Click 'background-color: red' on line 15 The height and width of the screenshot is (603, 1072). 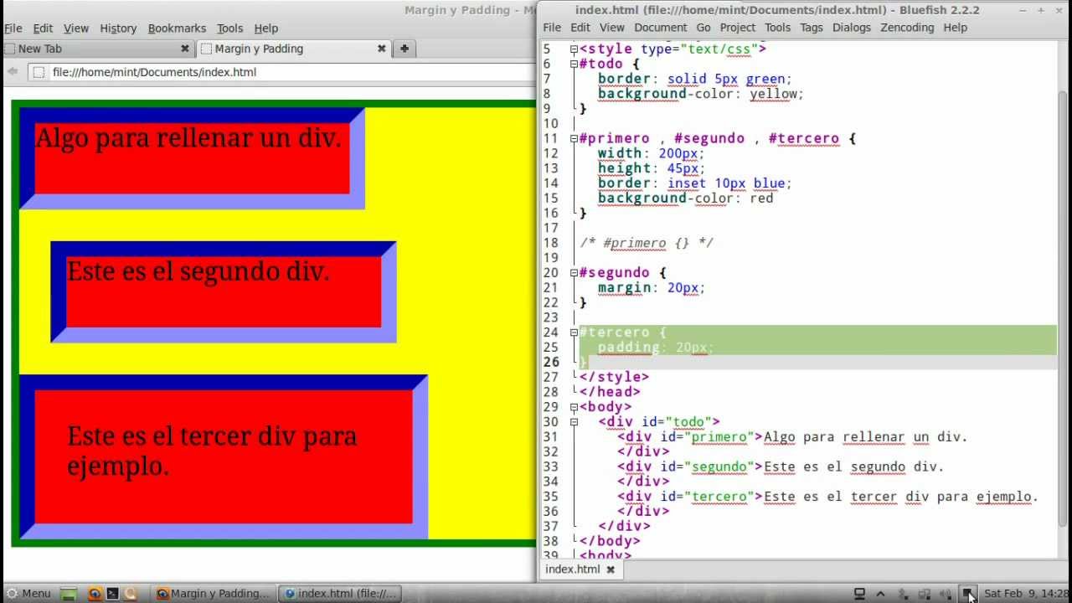pyautogui.click(x=685, y=198)
